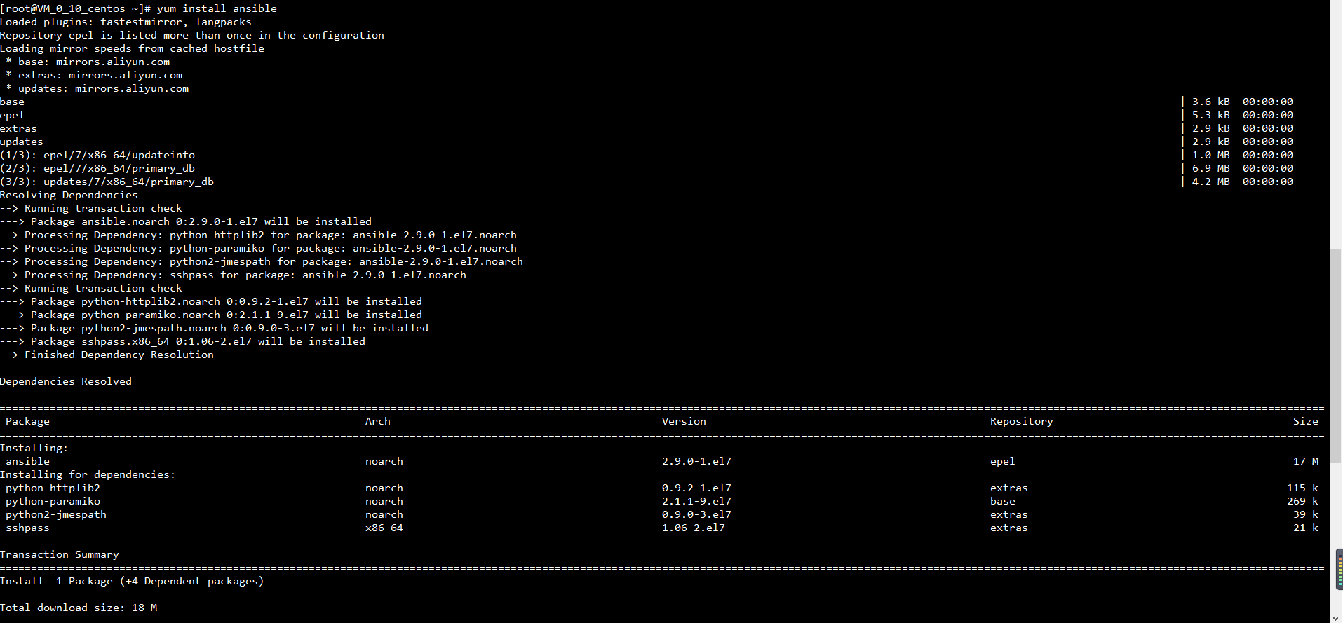Viewport: 1343px width, 623px height.
Task: Click the 'Repository' column header
Action: coord(1022,421)
